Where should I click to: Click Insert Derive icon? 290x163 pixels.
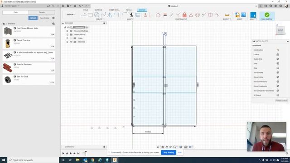click(237, 15)
